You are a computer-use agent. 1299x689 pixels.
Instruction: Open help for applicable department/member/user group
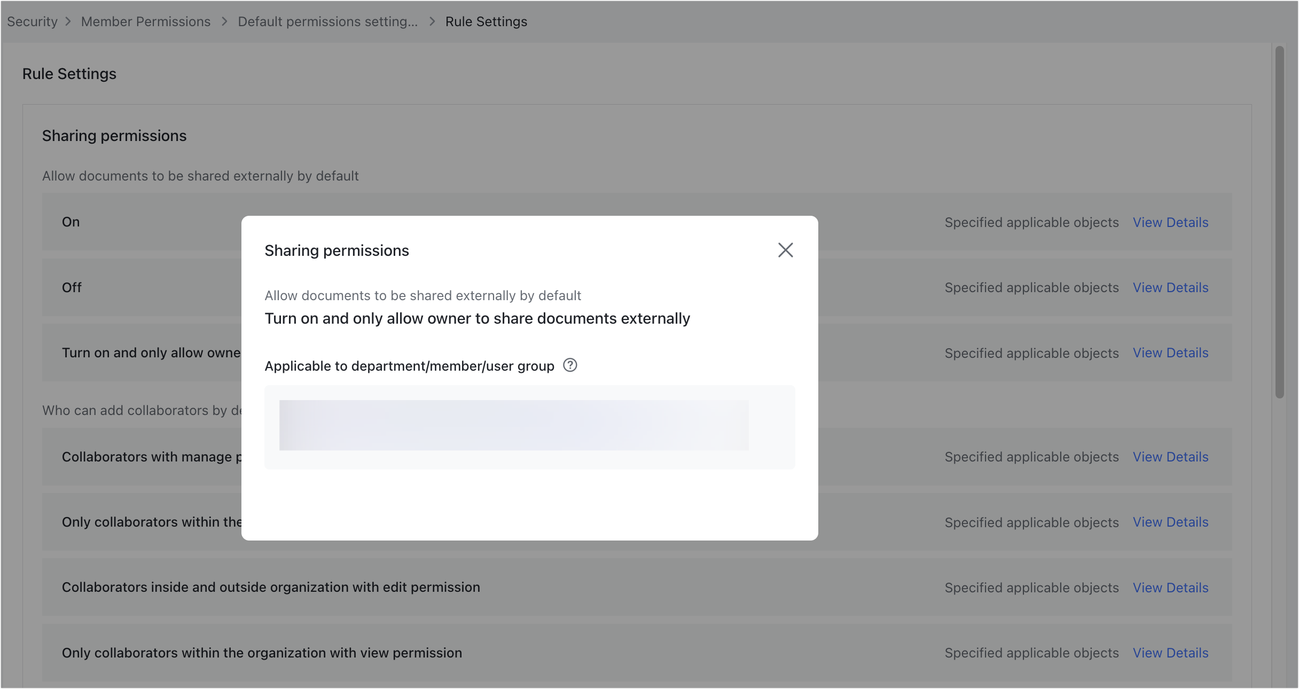(570, 365)
